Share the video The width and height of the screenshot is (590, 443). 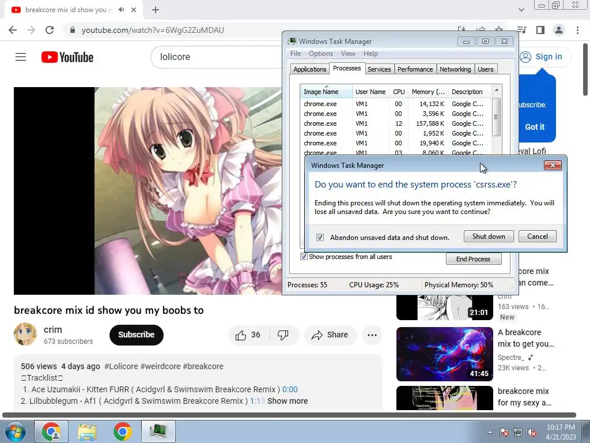[330, 335]
